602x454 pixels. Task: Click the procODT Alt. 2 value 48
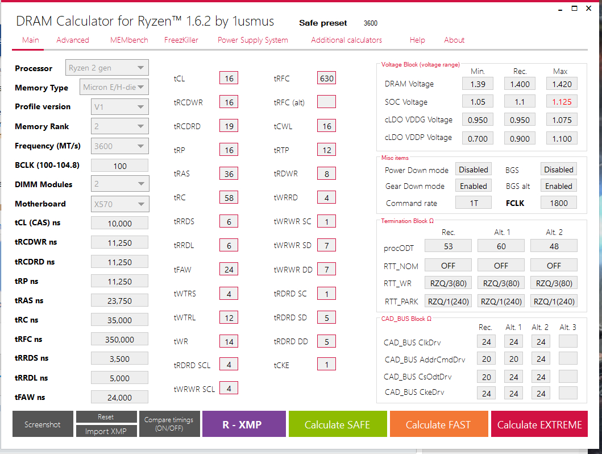[x=554, y=246]
